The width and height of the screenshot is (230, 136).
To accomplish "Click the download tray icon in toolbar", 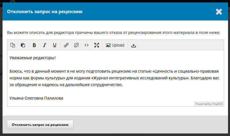I will tap(134, 45).
